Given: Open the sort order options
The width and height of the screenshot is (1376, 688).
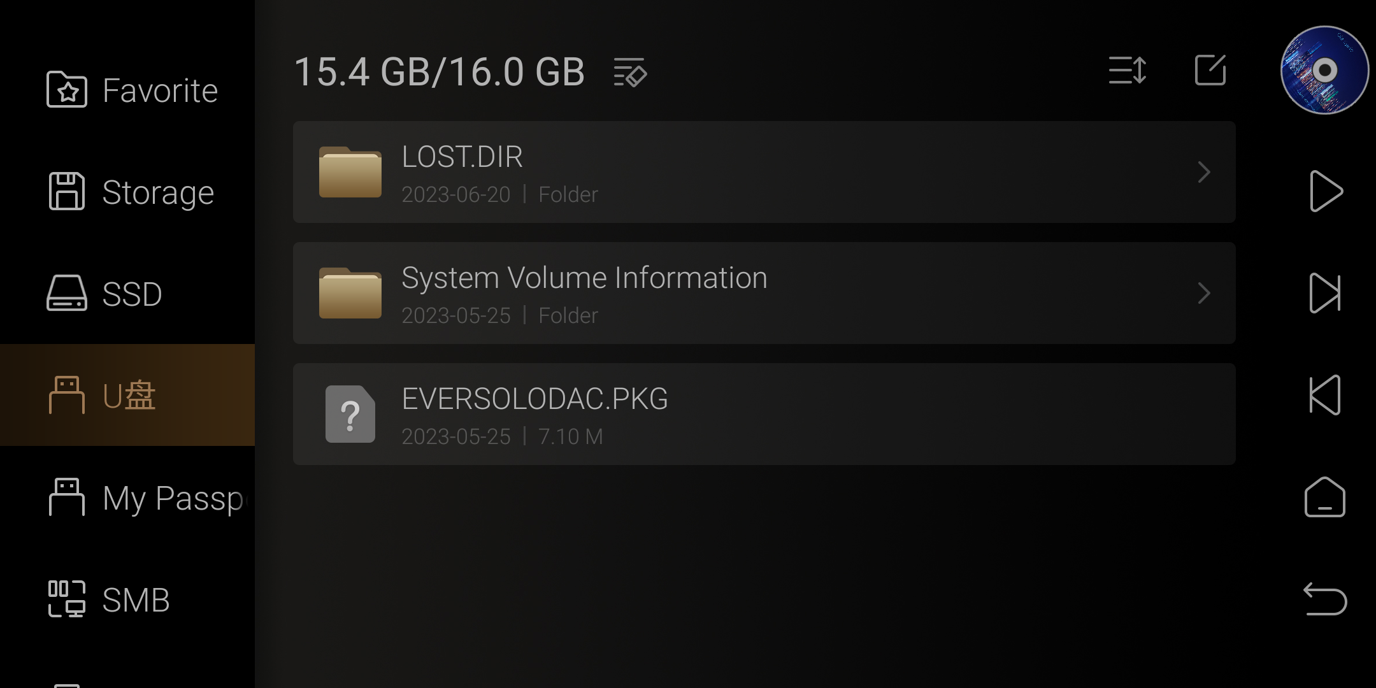Looking at the screenshot, I should (x=1128, y=70).
